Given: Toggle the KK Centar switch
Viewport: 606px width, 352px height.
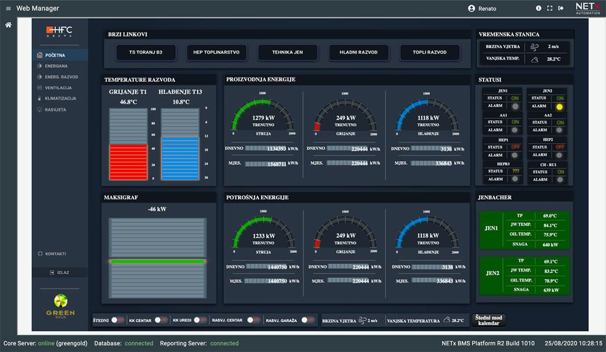Looking at the screenshot, I should 161,320.
